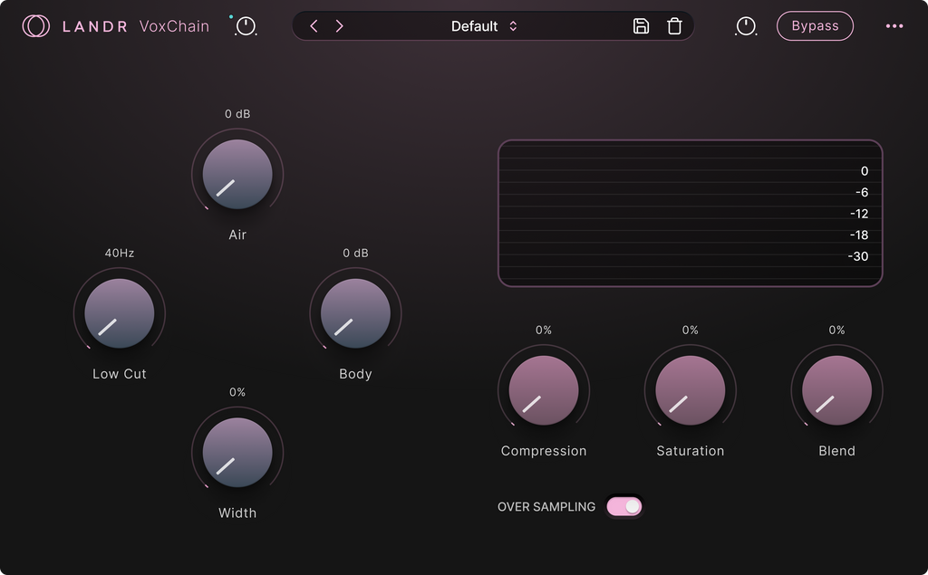Click the level meter display panel
This screenshot has height=575, width=928.
[x=690, y=214]
